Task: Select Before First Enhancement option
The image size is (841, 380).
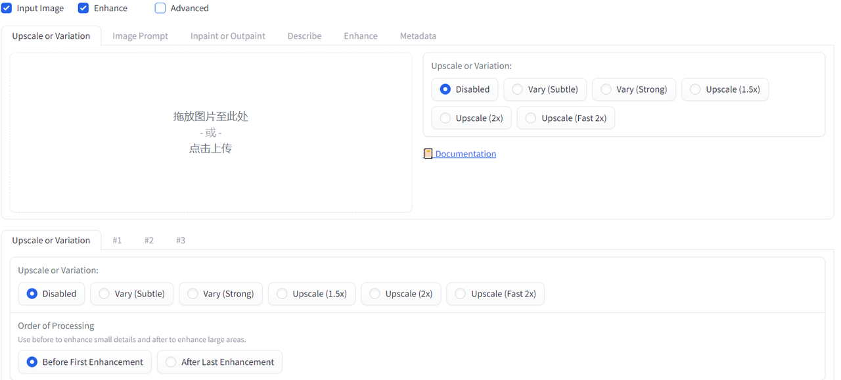Action: click(x=85, y=362)
